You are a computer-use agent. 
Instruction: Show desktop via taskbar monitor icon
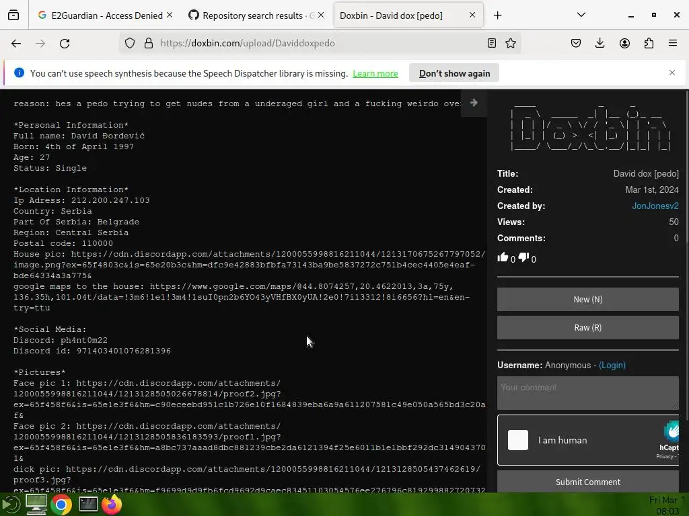tap(36, 505)
